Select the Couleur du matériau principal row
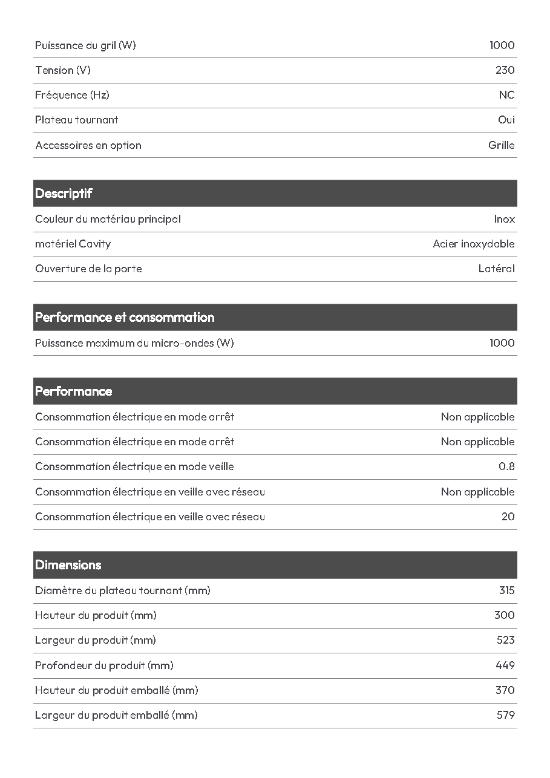This screenshot has height=778, width=550. (x=275, y=219)
